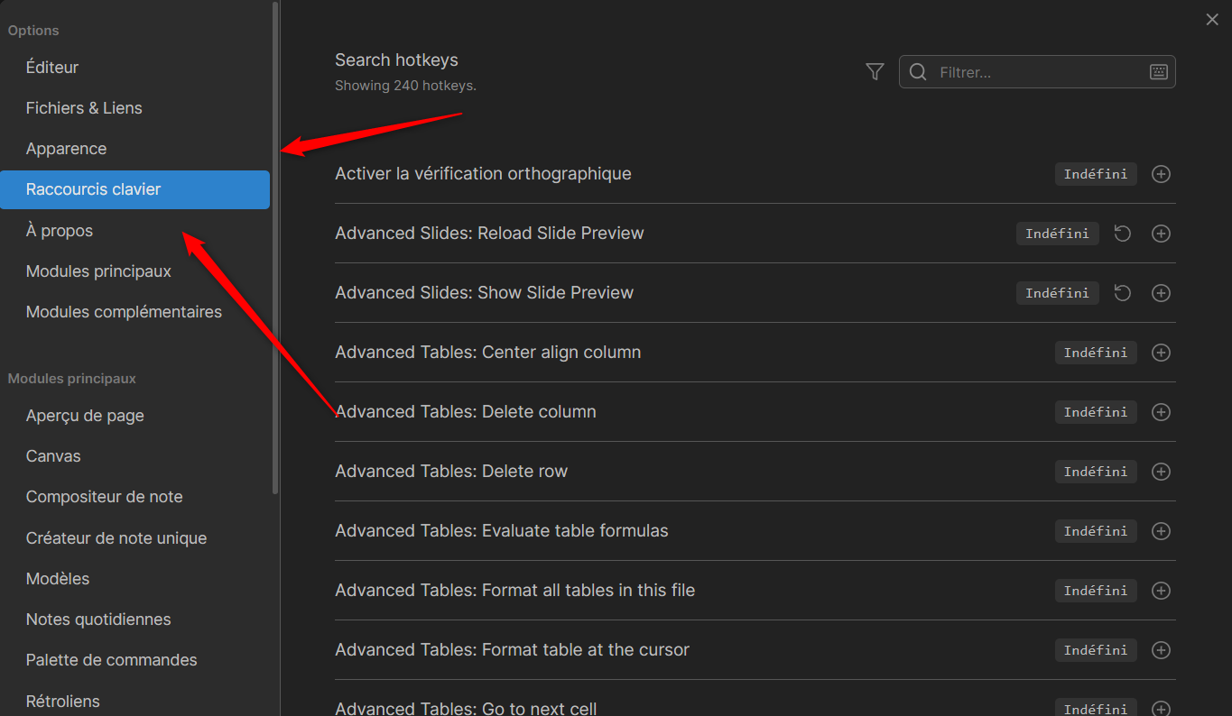
Task: Click the settings sidebar scrollbar
Action: click(x=275, y=248)
